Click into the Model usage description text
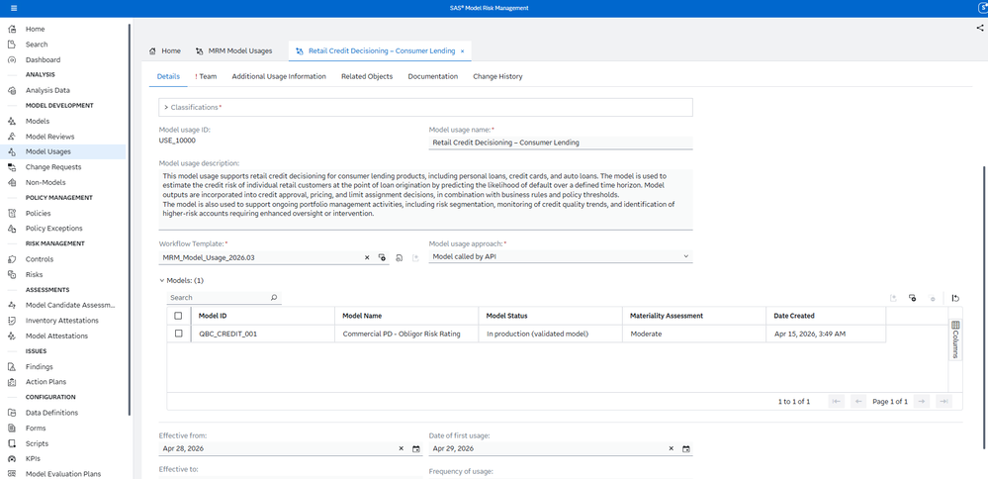This screenshot has width=988, height=479. point(425,199)
